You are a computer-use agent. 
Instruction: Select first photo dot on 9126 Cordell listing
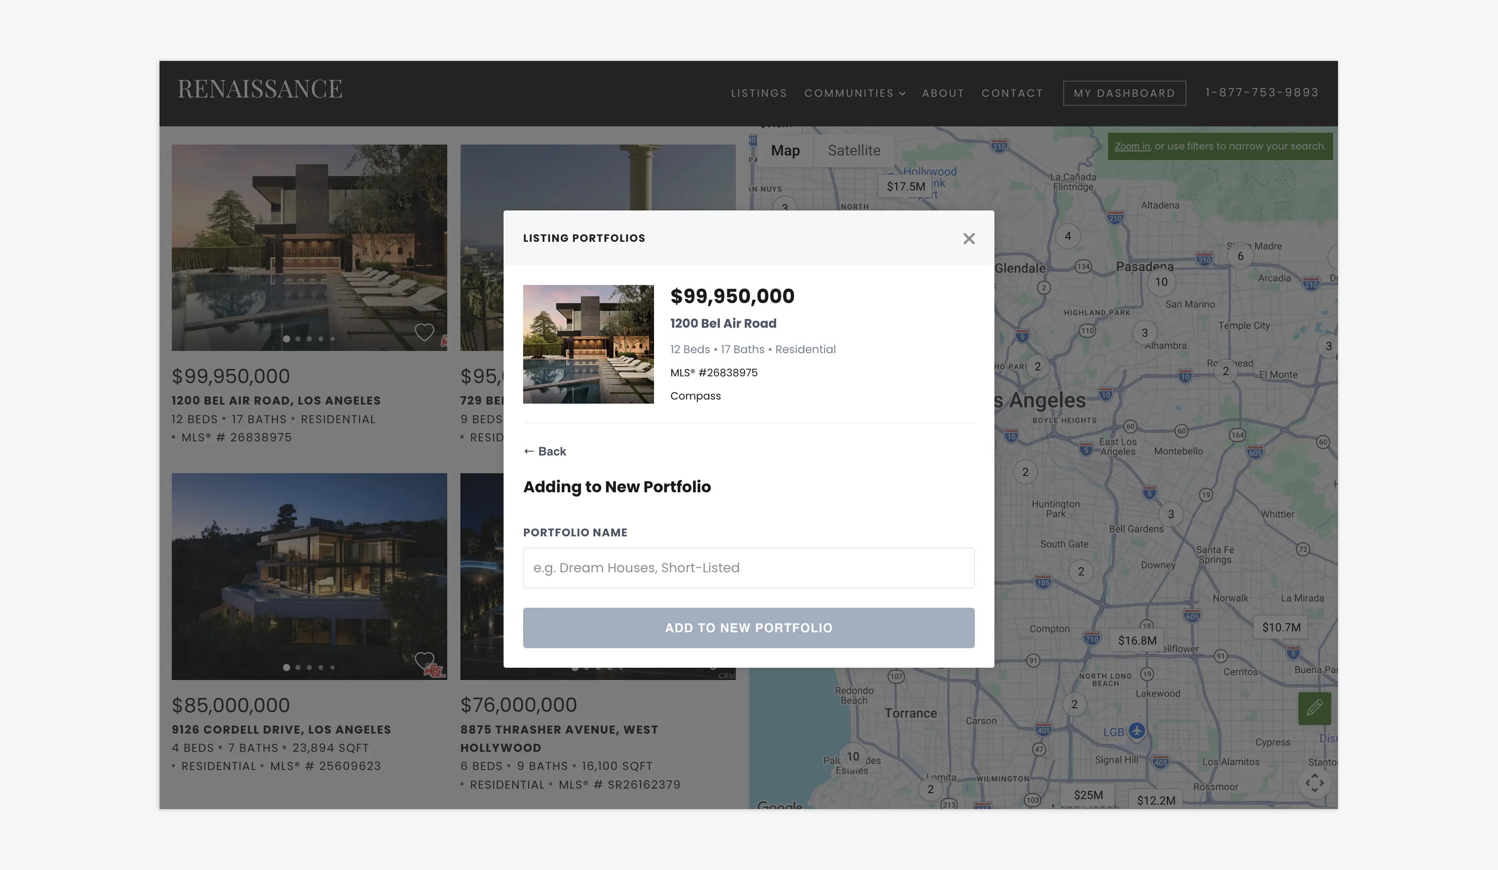(x=286, y=667)
